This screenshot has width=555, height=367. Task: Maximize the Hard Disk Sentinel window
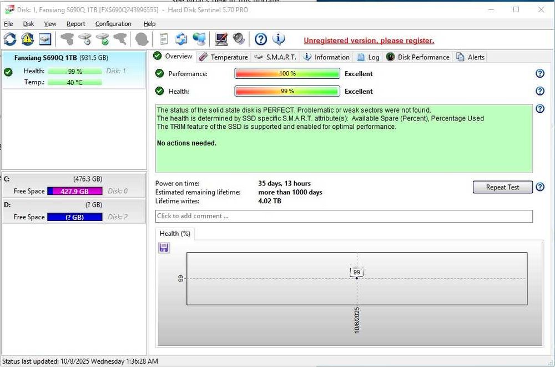tap(516, 9)
